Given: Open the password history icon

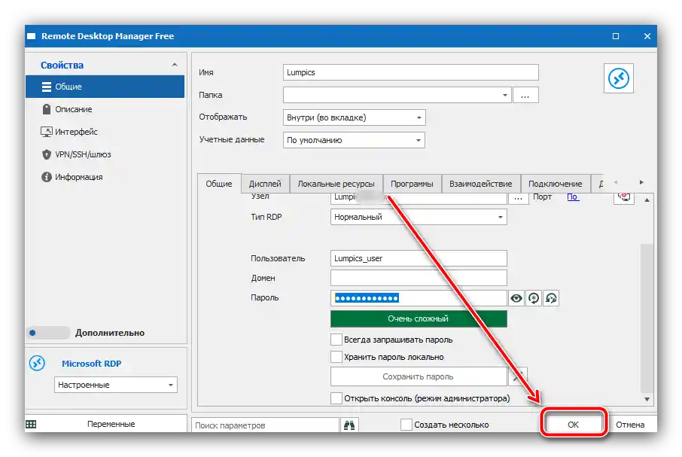Looking at the screenshot, I should (550, 297).
